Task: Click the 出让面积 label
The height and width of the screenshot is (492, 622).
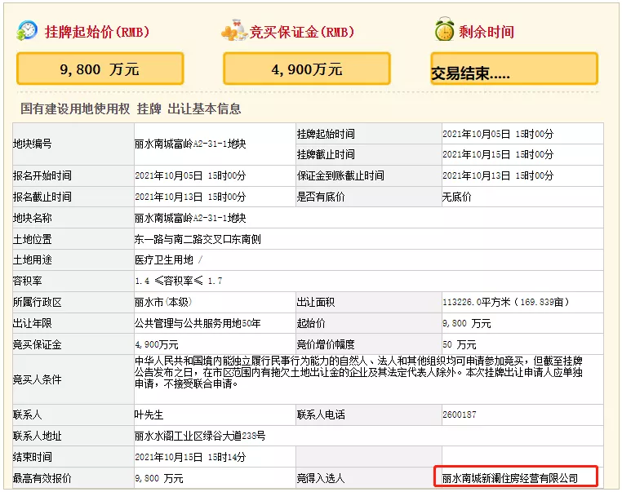Action: tap(316, 302)
